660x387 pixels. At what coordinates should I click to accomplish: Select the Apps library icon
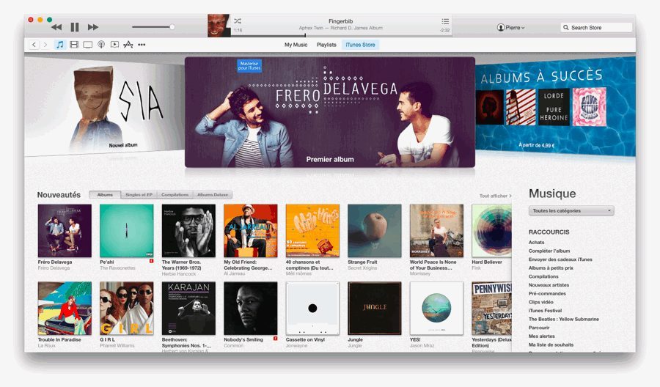click(128, 45)
